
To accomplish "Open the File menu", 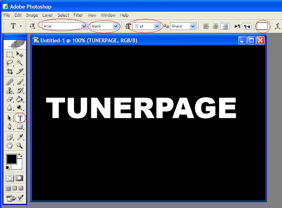I will tap(7, 15).
